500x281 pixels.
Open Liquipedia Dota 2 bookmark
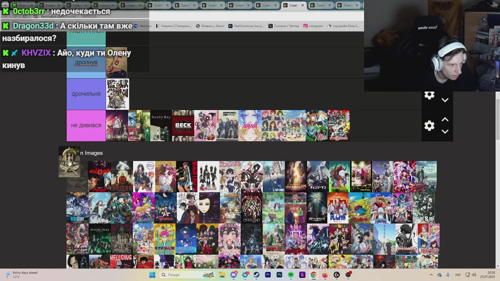[343, 26]
